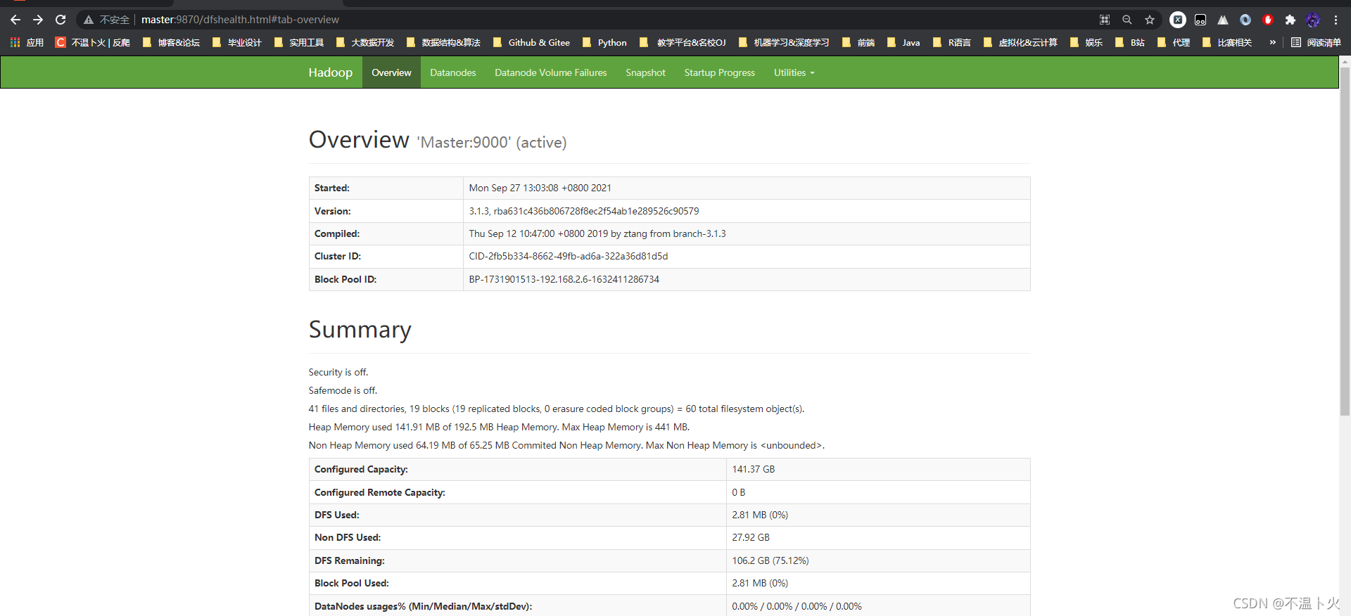Screen dimensions: 1351x616
Task: Open the Java bookmark folder
Action: (903, 43)
